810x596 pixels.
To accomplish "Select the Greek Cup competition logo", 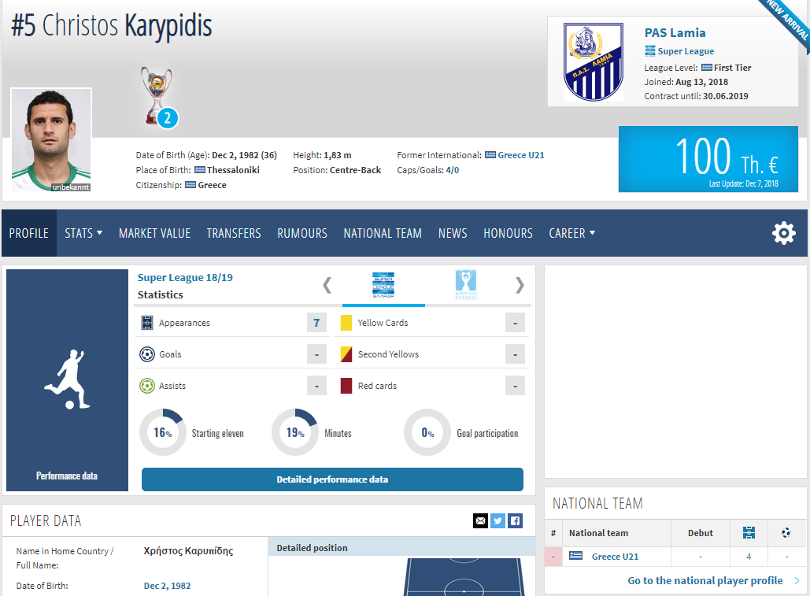I will coord(466,284).
